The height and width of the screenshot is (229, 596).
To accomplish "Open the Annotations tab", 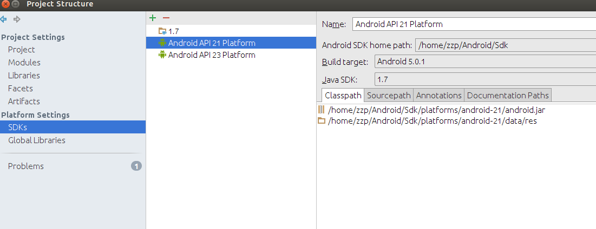I will 438,95.
